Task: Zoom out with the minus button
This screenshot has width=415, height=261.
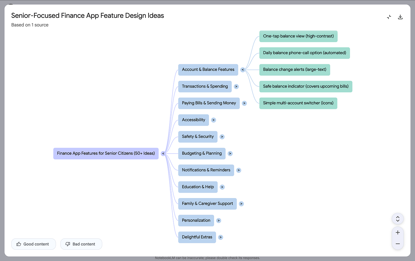Action: tap(398, 244)
